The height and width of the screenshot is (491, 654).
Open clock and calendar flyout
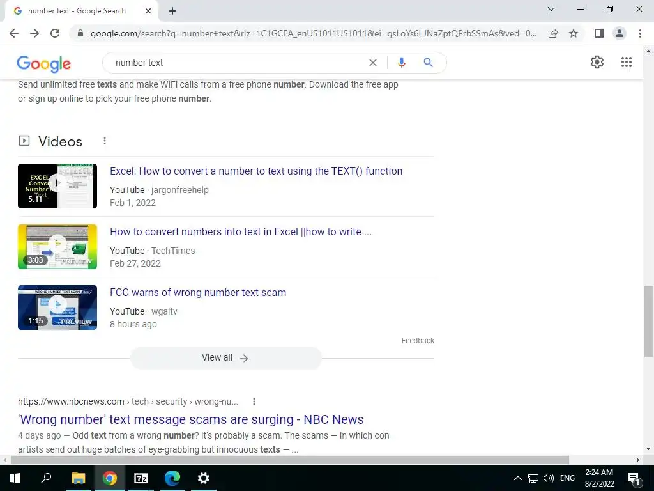tap(599, 478)
